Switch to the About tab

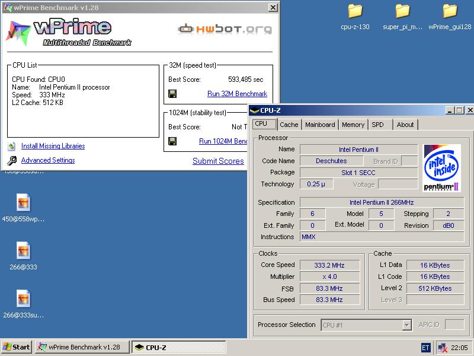click(x=405, y=125)
